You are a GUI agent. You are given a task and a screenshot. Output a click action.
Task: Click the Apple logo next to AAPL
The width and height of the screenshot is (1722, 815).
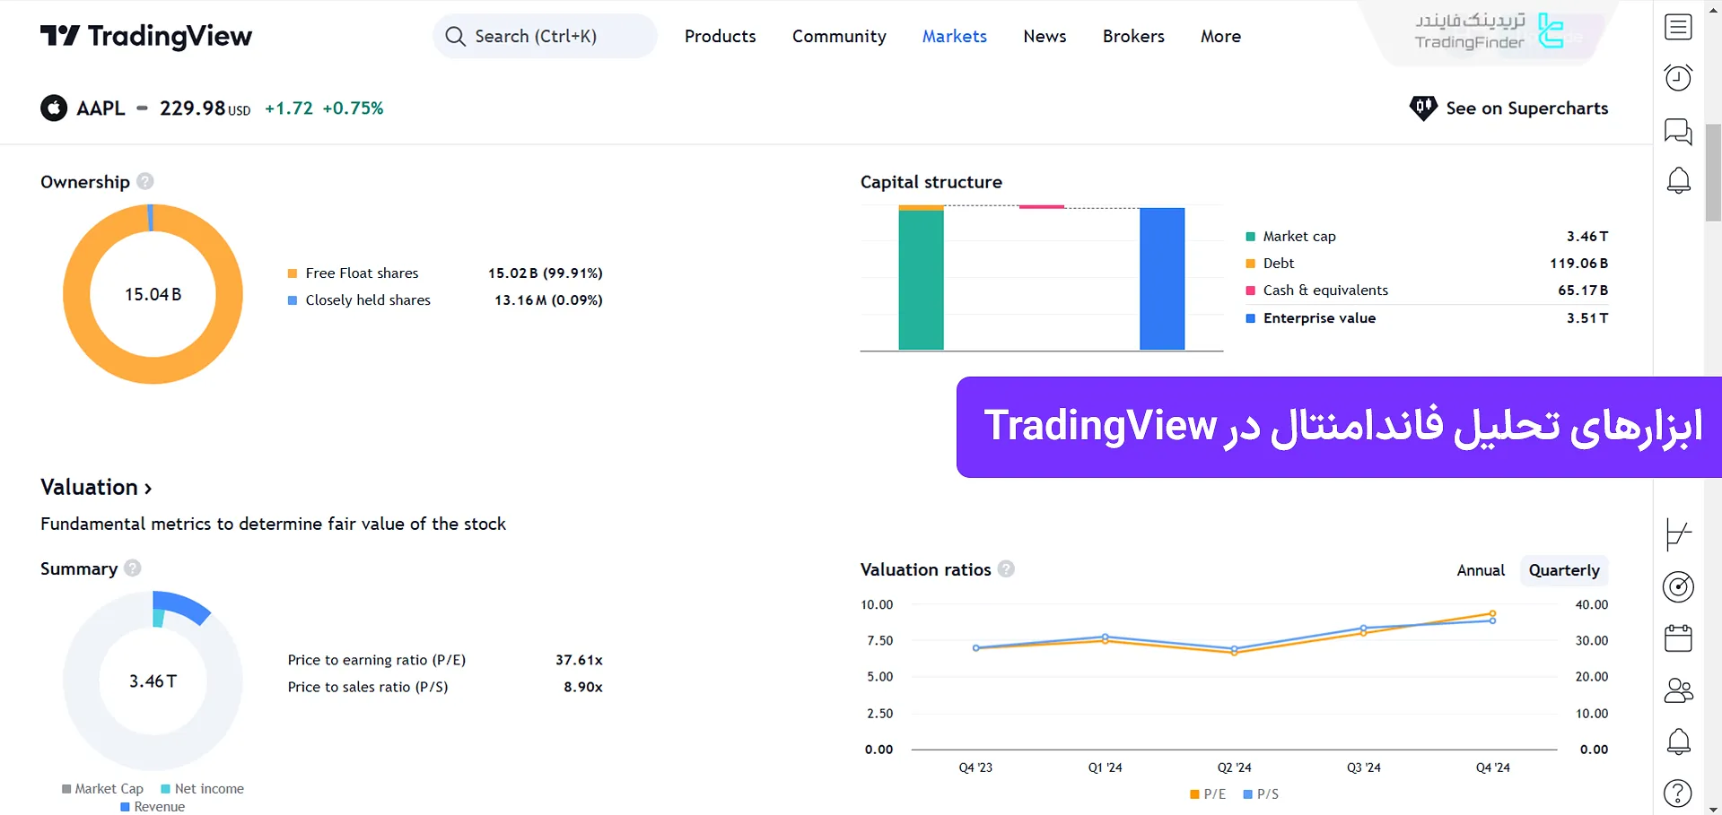(53, 108)
